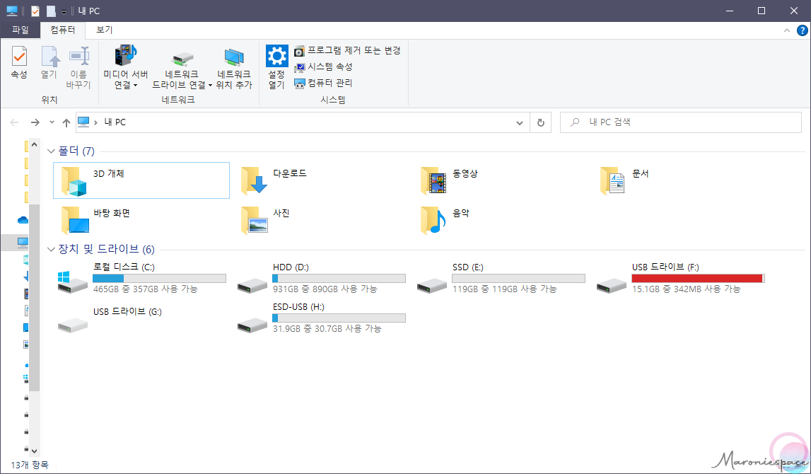Open the blue help question-mark icon

click(803, 30)
